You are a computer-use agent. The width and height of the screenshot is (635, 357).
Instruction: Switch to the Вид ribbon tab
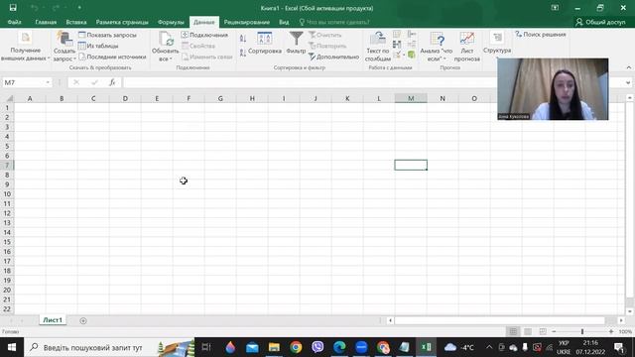pyautogui.click(x=284, y=22)
